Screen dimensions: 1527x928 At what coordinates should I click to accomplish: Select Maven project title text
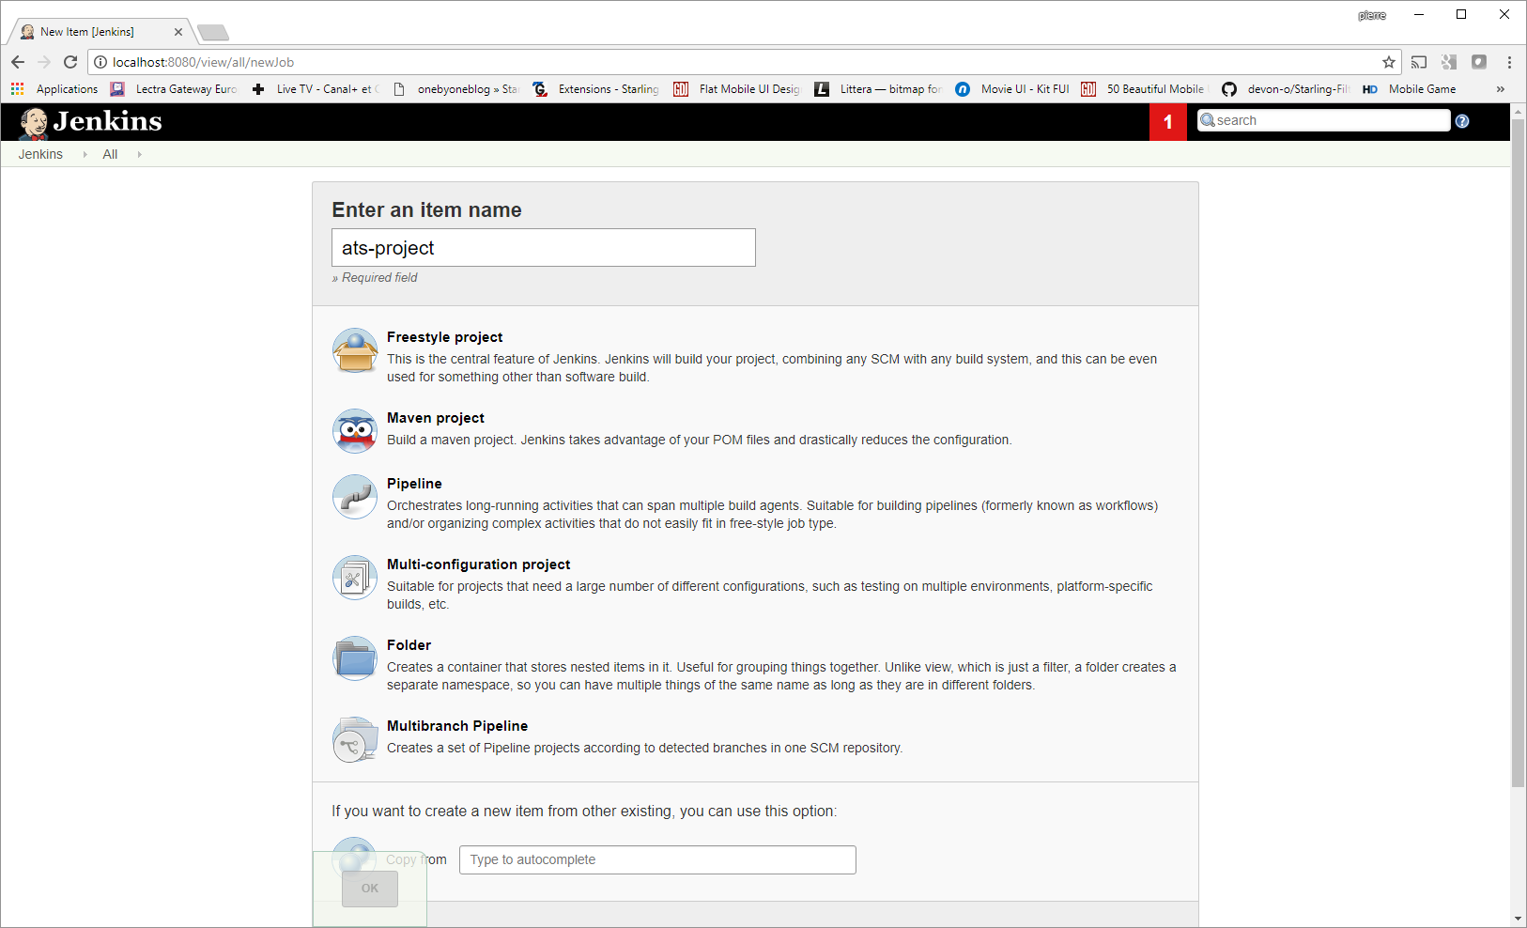click(x=436, y=418)
